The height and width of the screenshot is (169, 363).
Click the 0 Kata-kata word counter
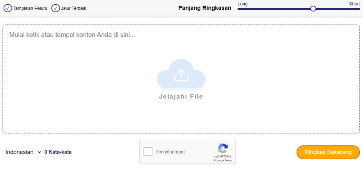click(58, 152)
